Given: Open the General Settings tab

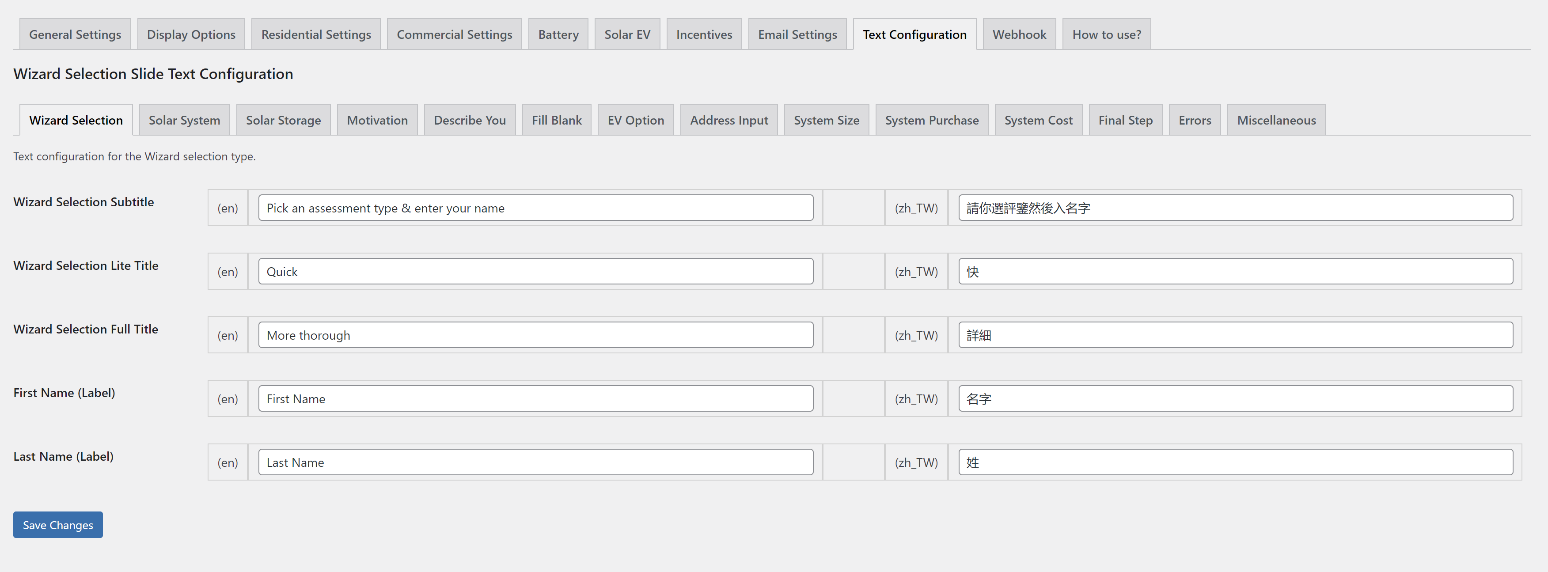Looking at the screenshot, I should click(75, 35).
